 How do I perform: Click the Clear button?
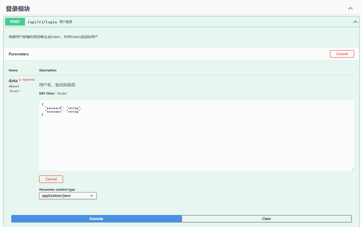click(266, 219)
